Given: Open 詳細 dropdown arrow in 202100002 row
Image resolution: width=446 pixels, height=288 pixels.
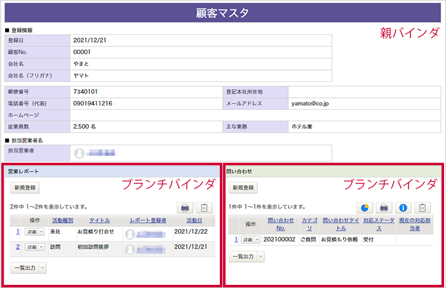Looking at the screenshot, I should 257,240.
